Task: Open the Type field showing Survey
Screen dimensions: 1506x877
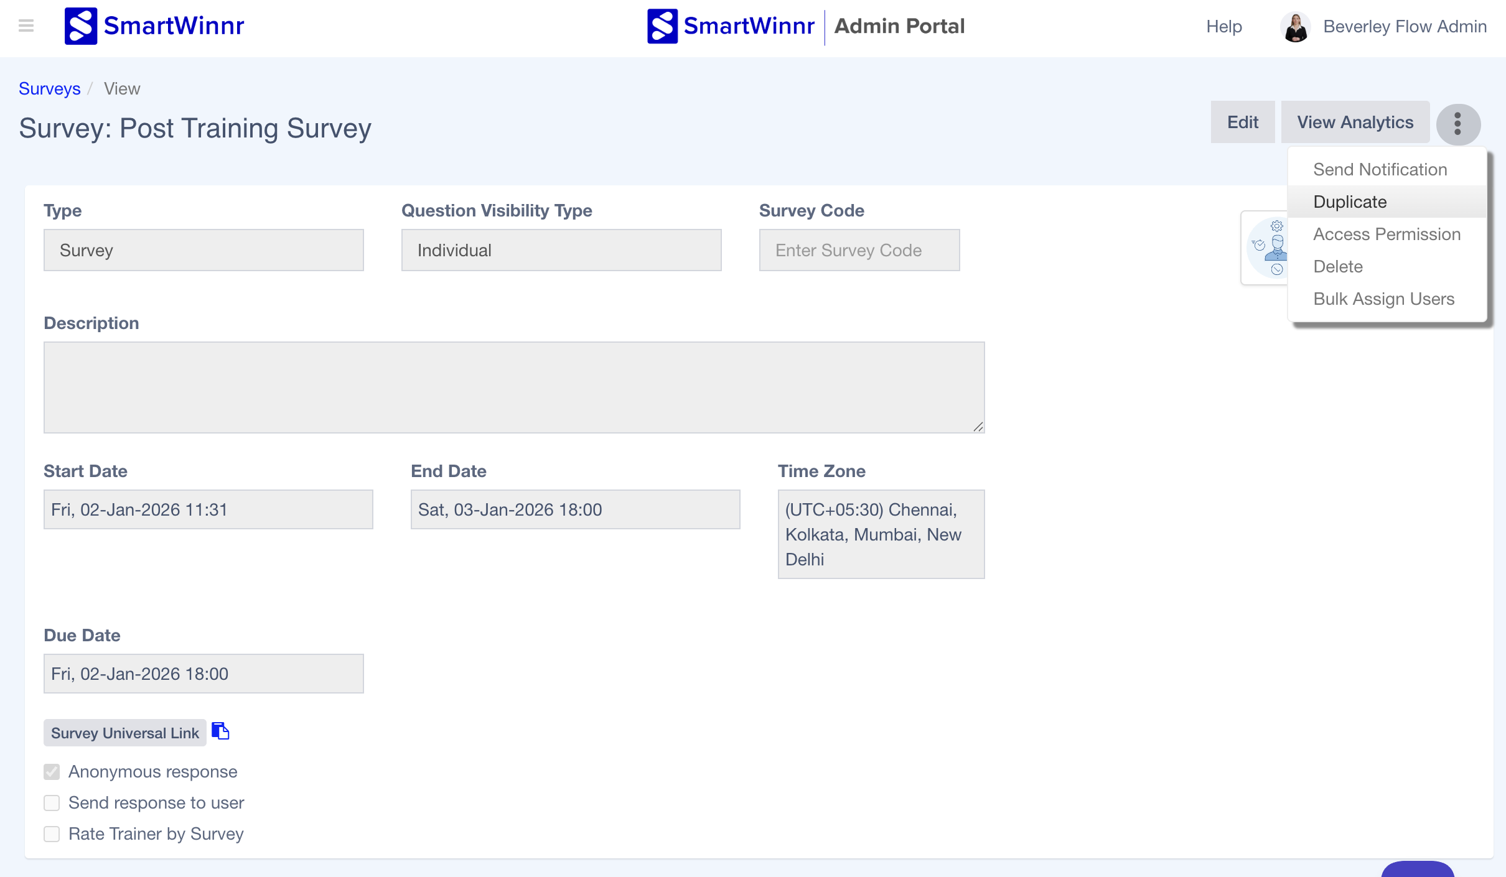Action: [x=203, y=250]
